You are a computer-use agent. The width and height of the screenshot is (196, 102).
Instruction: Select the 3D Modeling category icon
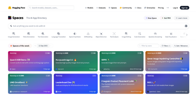[x=88, y=34]
